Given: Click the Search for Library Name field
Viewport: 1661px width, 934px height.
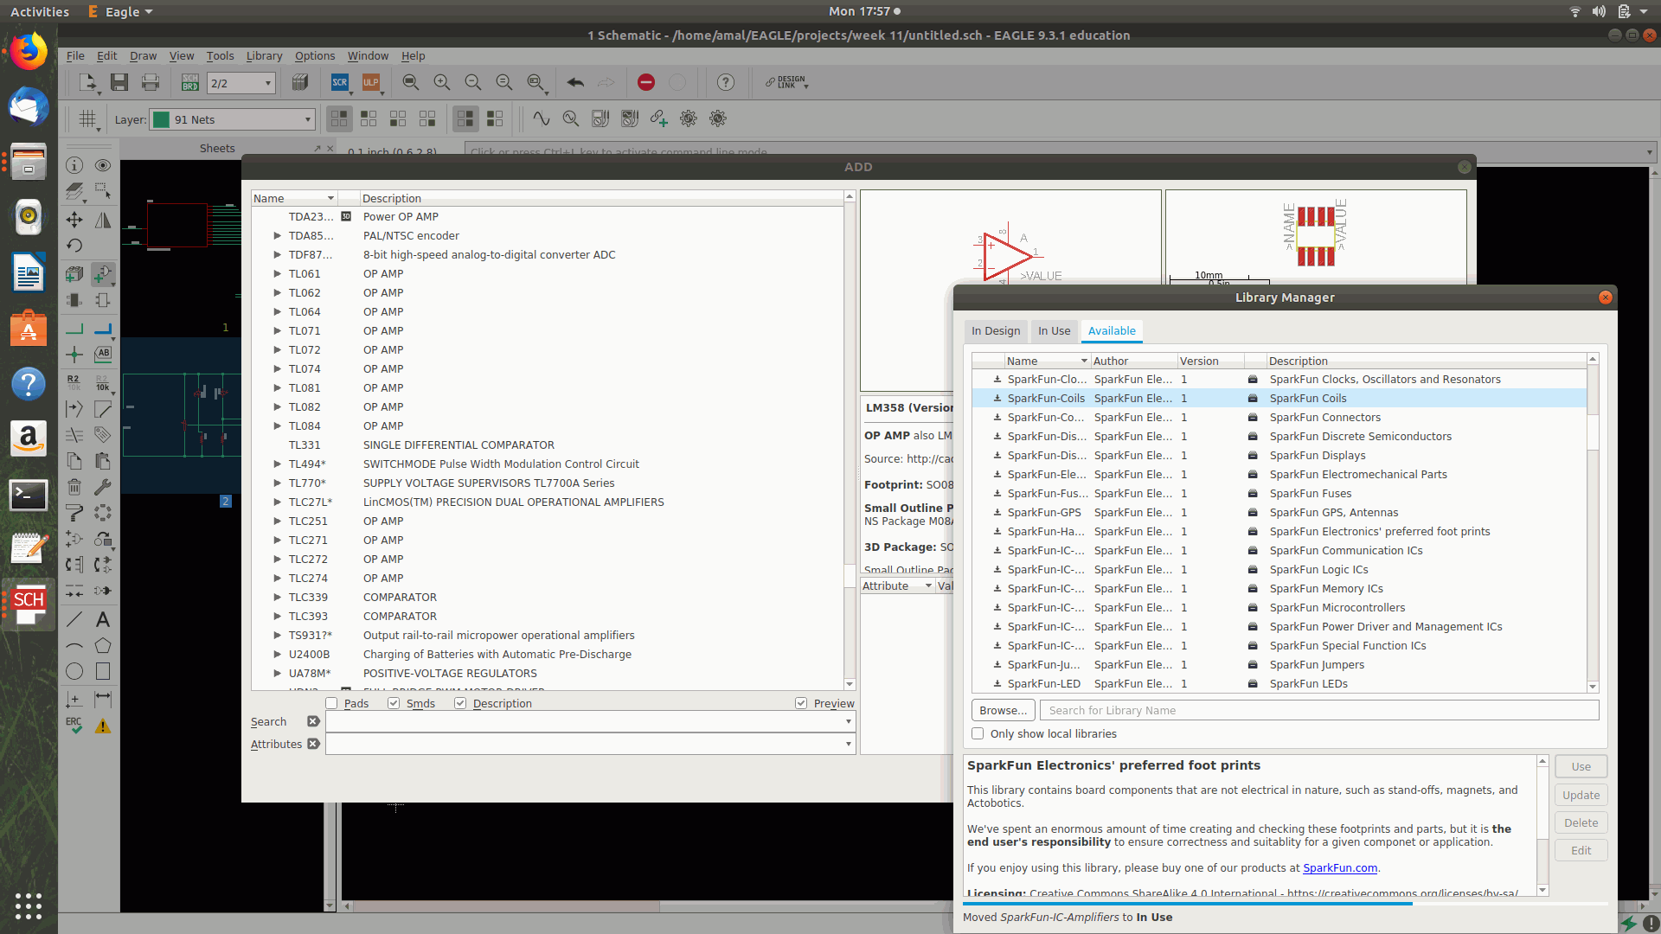Looking at the screenshot, I should click(x=1319, y=710).
